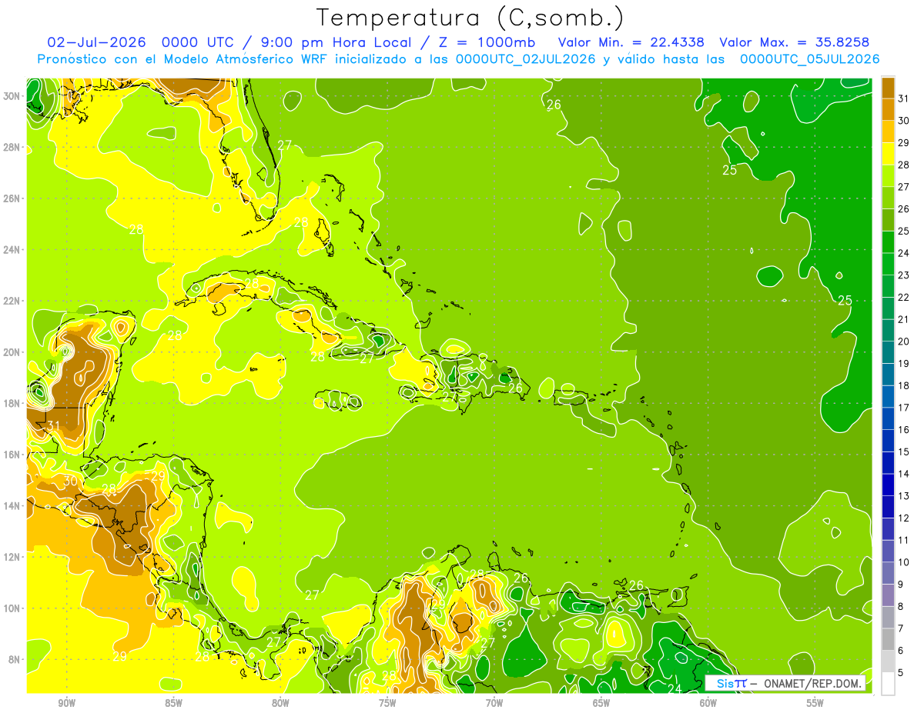The width and height of the screenshot is (924, 713).
Task: Click the colorbar value label "31"
Action: (904, 98)
